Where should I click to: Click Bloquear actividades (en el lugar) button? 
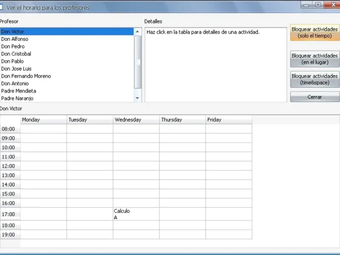click(314, 59)
